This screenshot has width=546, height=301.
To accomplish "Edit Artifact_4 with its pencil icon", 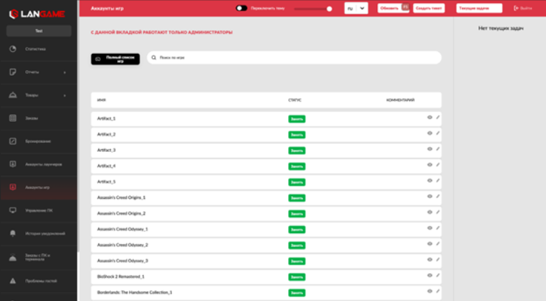I will (437, 164).
